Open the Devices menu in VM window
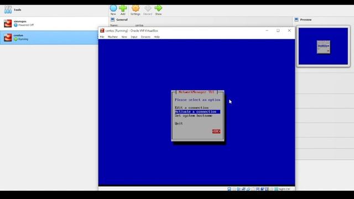Image resolution: width=354 pixels, height=199 pixels. point(145,37)
